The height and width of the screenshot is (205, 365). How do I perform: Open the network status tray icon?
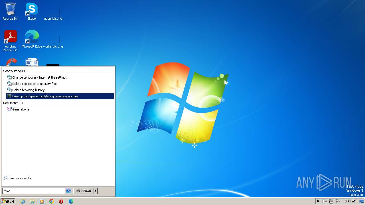pyautogui.click(x=331, y=201)
